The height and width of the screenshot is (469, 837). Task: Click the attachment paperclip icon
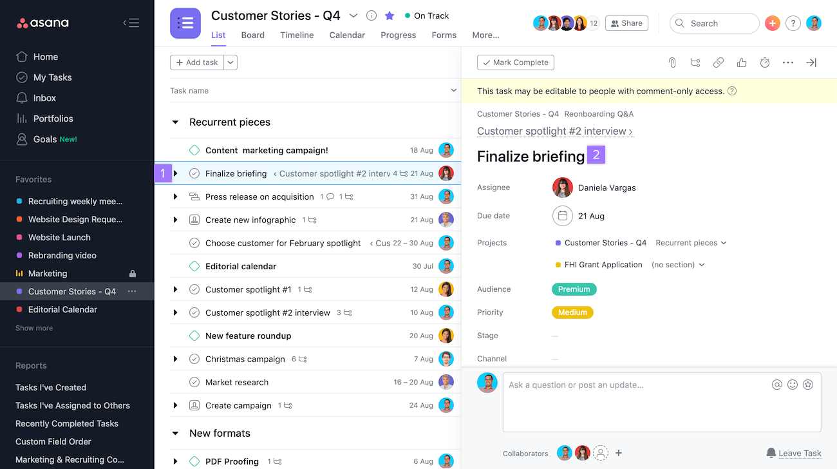pyautogui.click(x=672, y=62)
